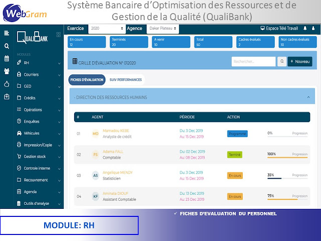Click the Cadres évalués stat card

pos(255,42)
